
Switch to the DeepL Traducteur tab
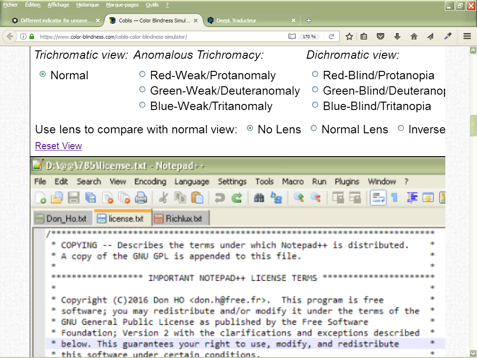[251, 21]
